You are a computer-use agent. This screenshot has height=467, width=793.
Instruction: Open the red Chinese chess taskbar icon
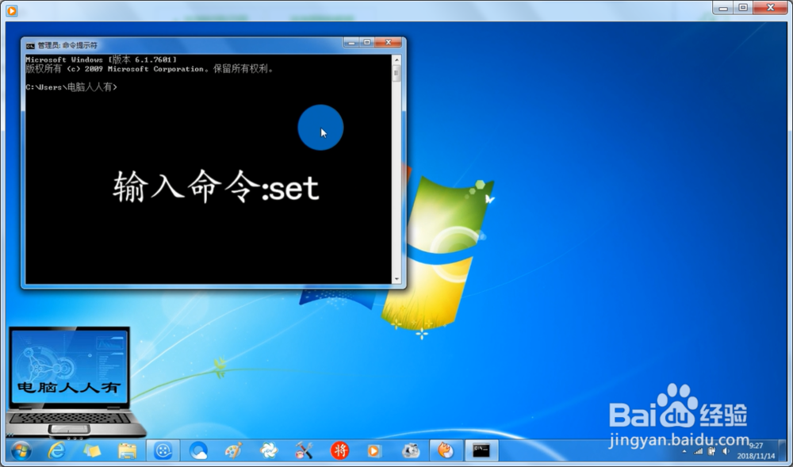point(339,450)
